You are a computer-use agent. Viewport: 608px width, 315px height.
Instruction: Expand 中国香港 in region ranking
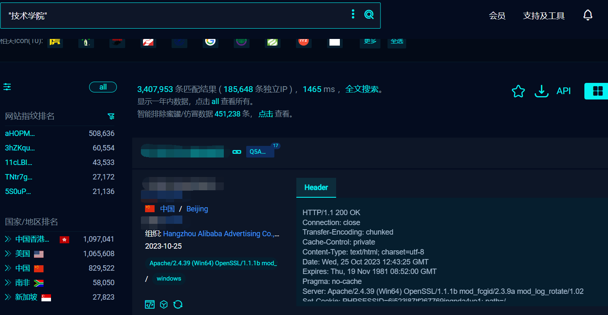pos(7,239)
